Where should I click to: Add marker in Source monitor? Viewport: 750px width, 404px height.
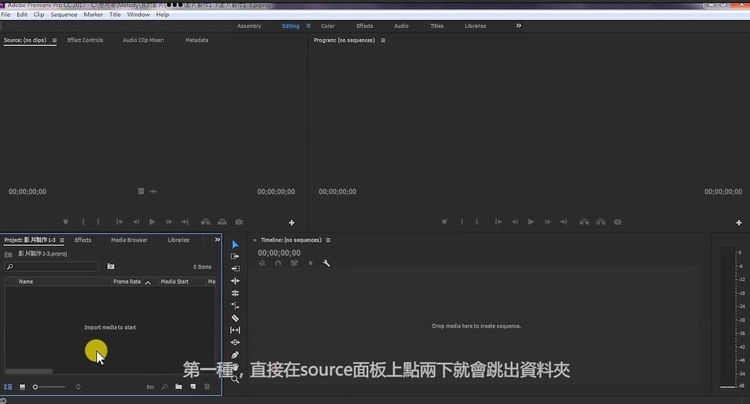(x=66, y=222)
